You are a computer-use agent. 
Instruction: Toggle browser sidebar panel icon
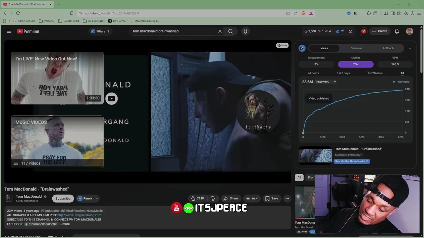click(393, 13)
